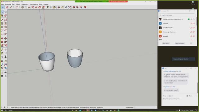This screenshot has height=112, width=199.
Task: Select the 3D Text tool in left palette
Action: 6,57
